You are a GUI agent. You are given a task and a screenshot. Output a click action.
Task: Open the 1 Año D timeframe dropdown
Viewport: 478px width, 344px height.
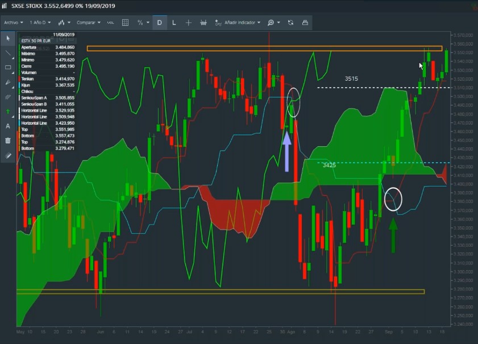(x=40, y=23)
